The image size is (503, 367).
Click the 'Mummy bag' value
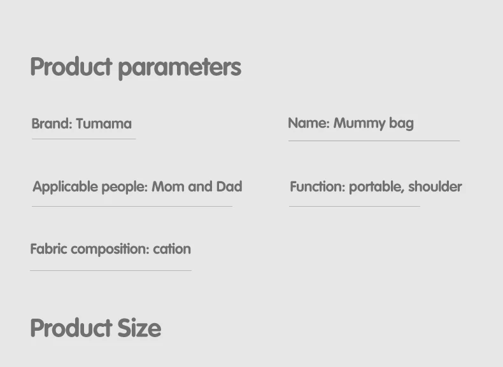[x=374, y=124]
